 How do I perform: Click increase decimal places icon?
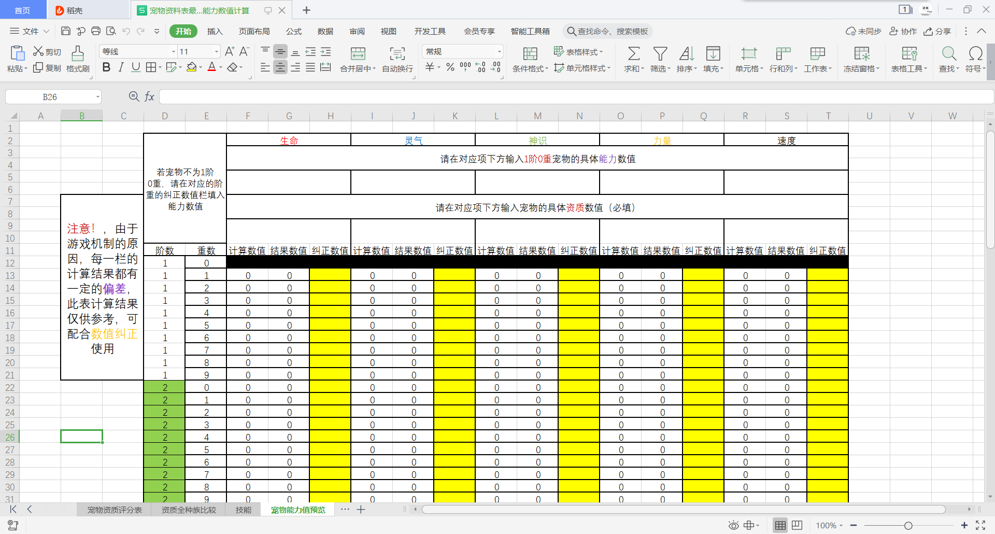[480, 67]
